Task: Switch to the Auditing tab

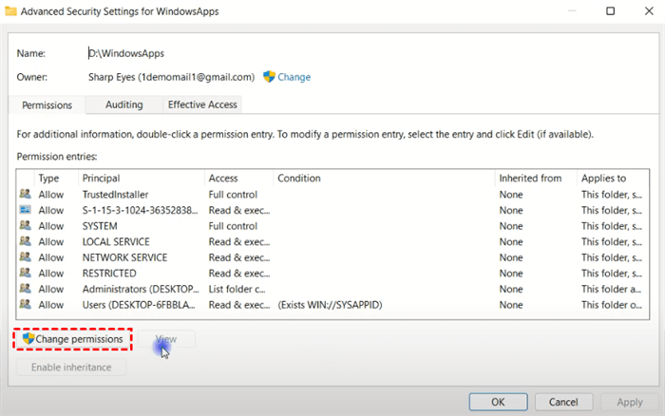Action: pos(123,104)
